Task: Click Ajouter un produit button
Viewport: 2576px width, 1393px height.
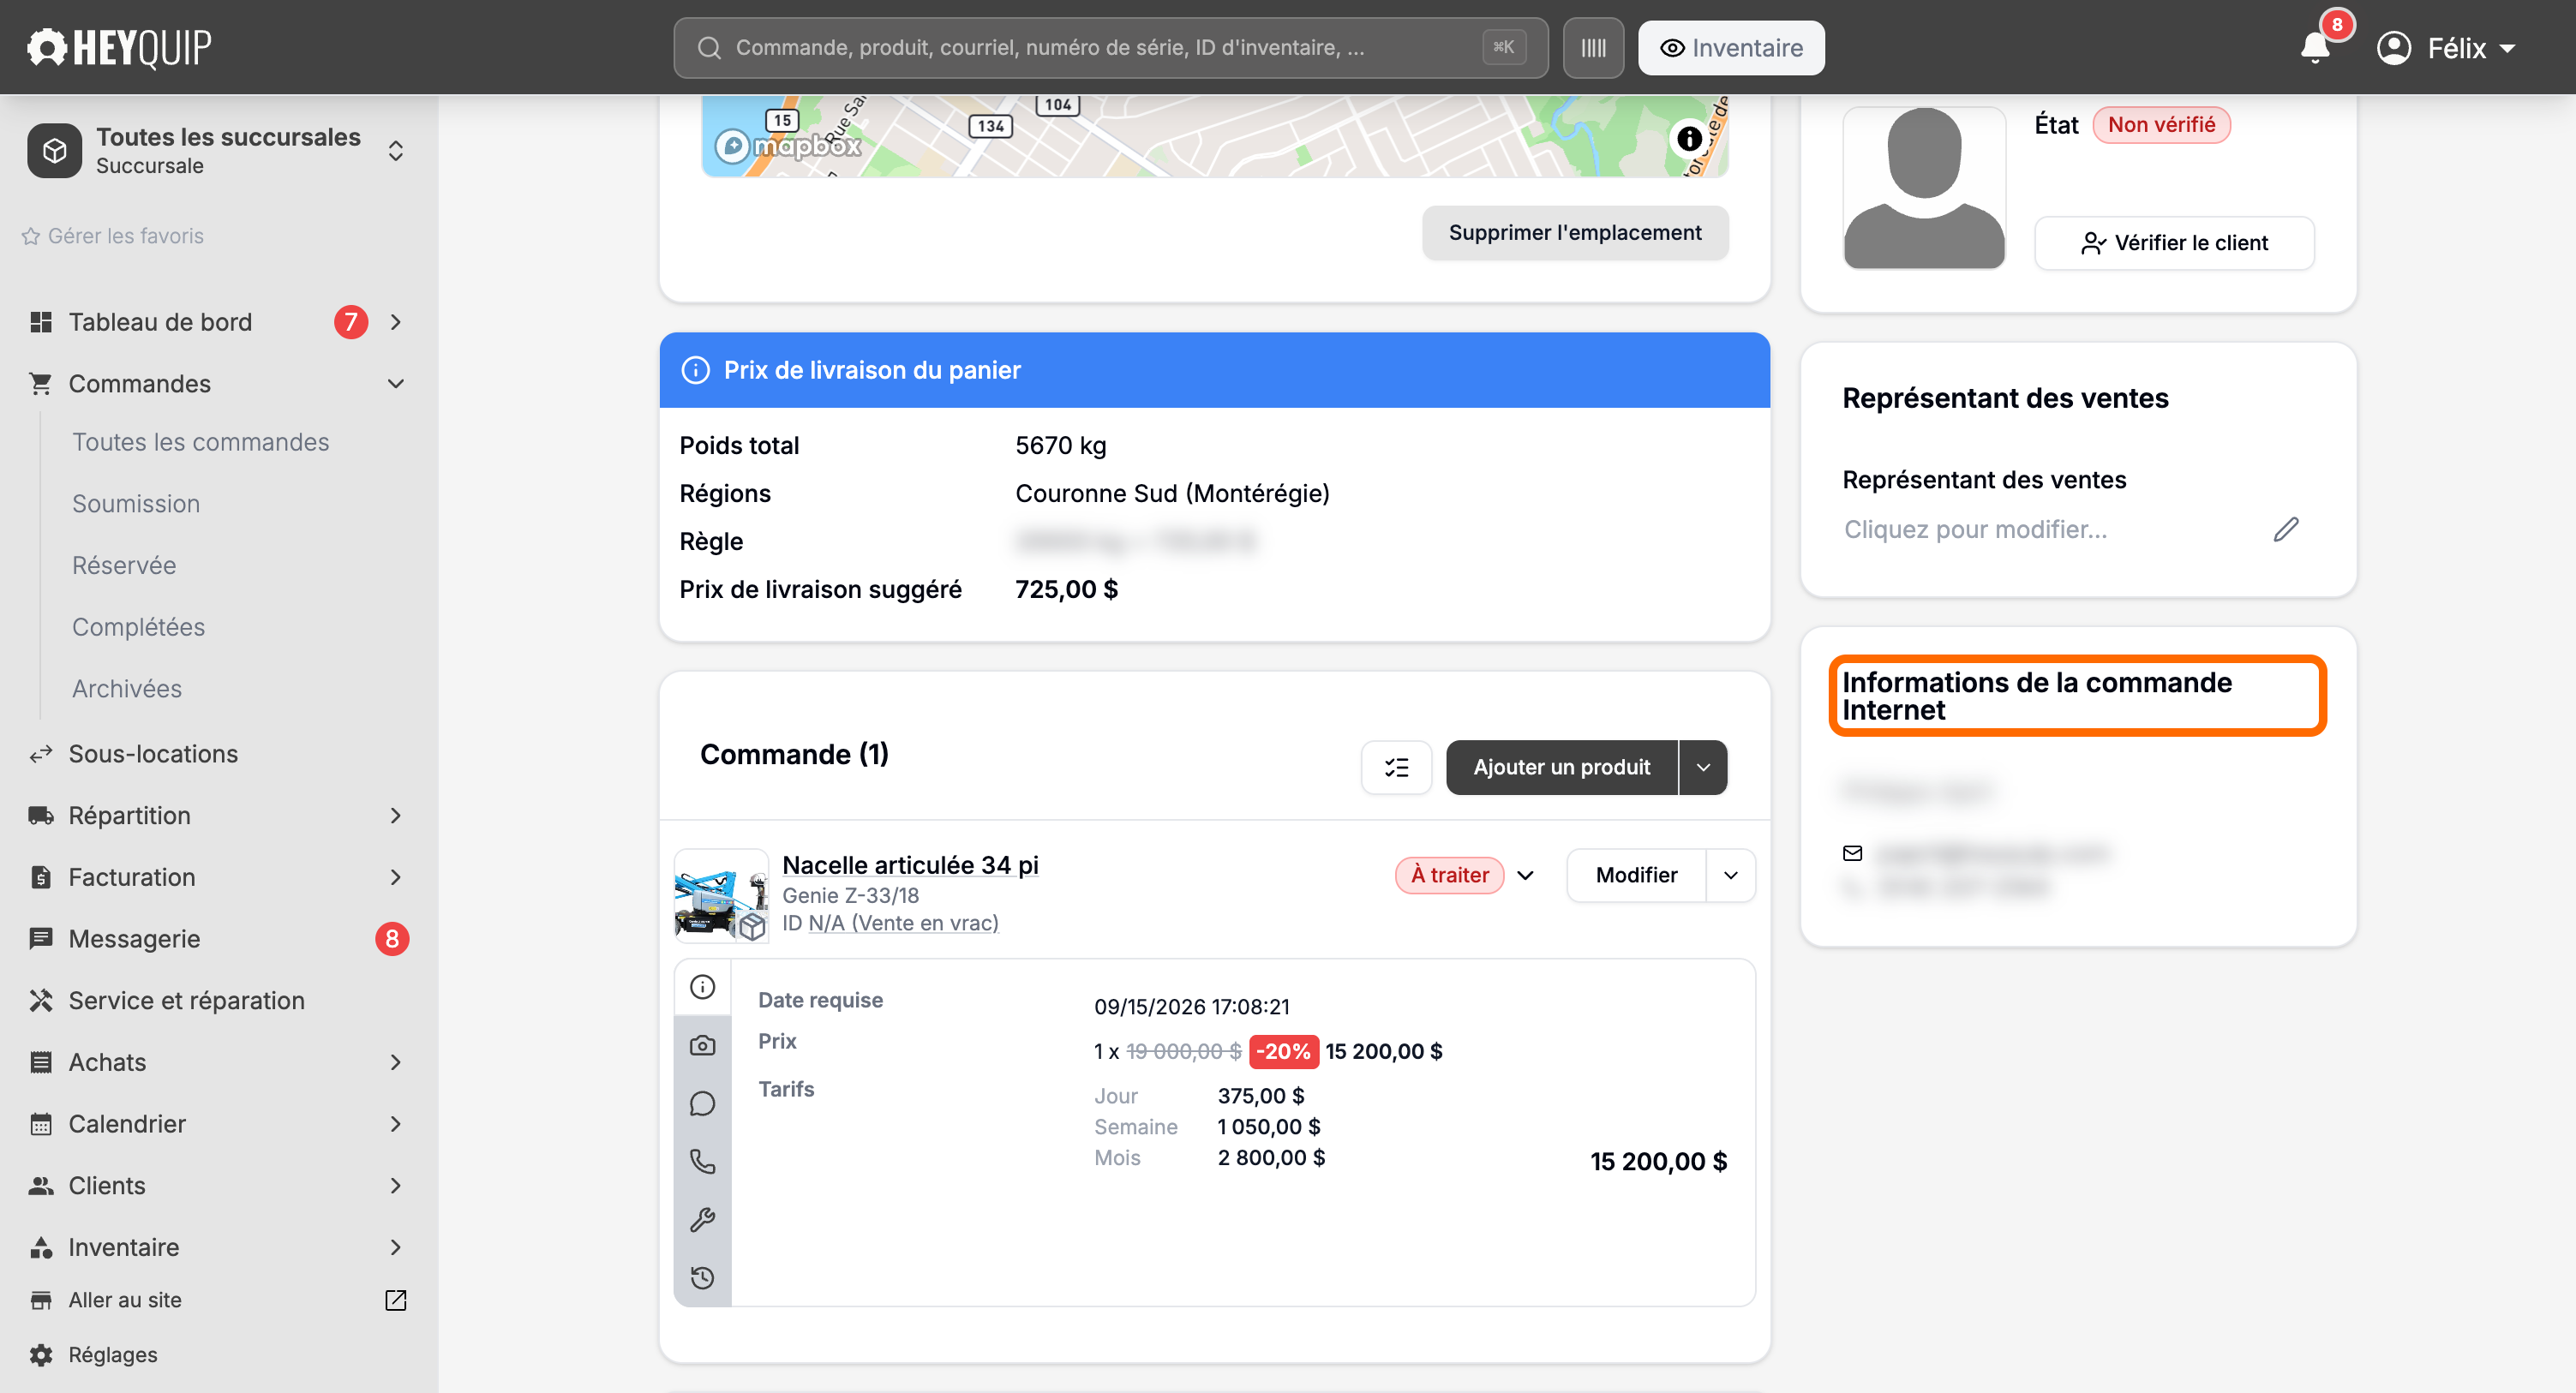Action: pyautogui.click(x=1561, y=767)
